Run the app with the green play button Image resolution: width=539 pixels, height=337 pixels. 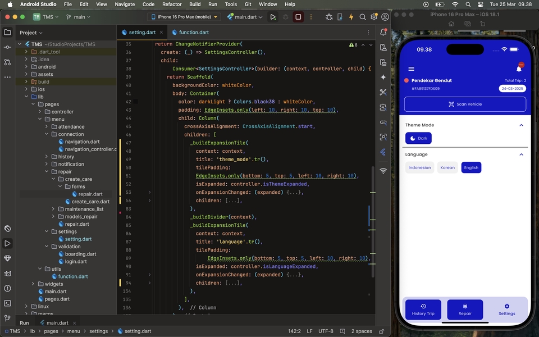(x=273, y=17)
